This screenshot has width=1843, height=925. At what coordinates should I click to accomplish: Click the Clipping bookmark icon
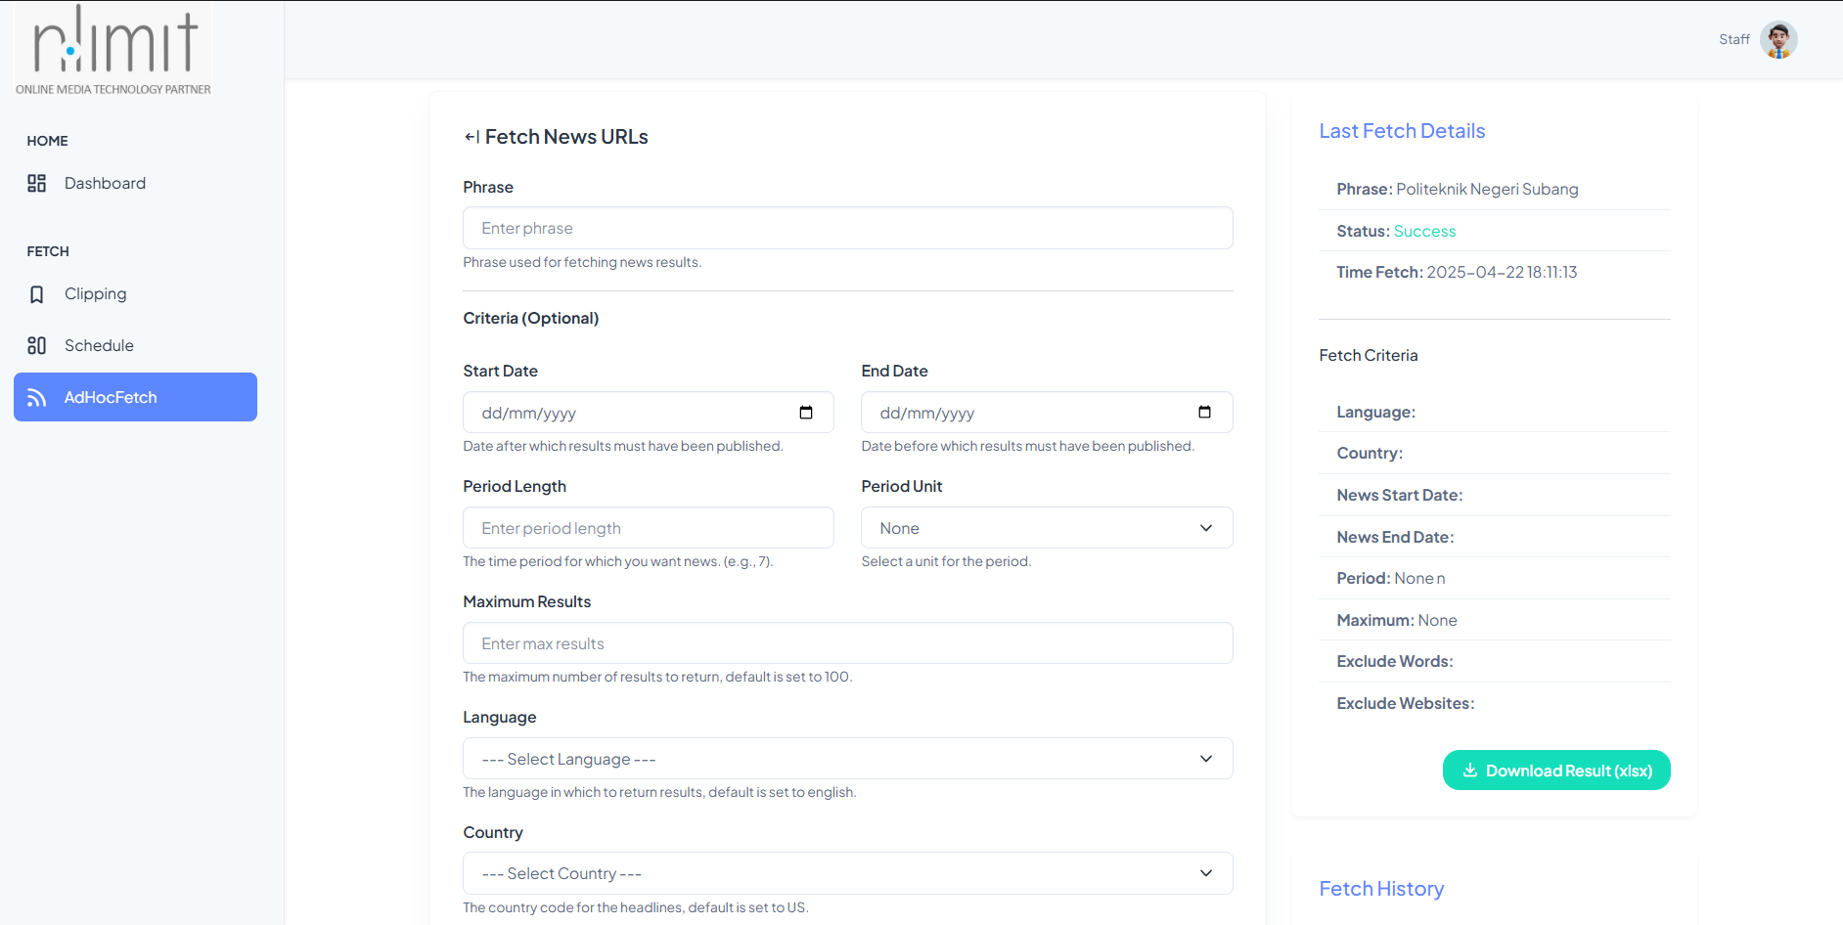(37, 294)
